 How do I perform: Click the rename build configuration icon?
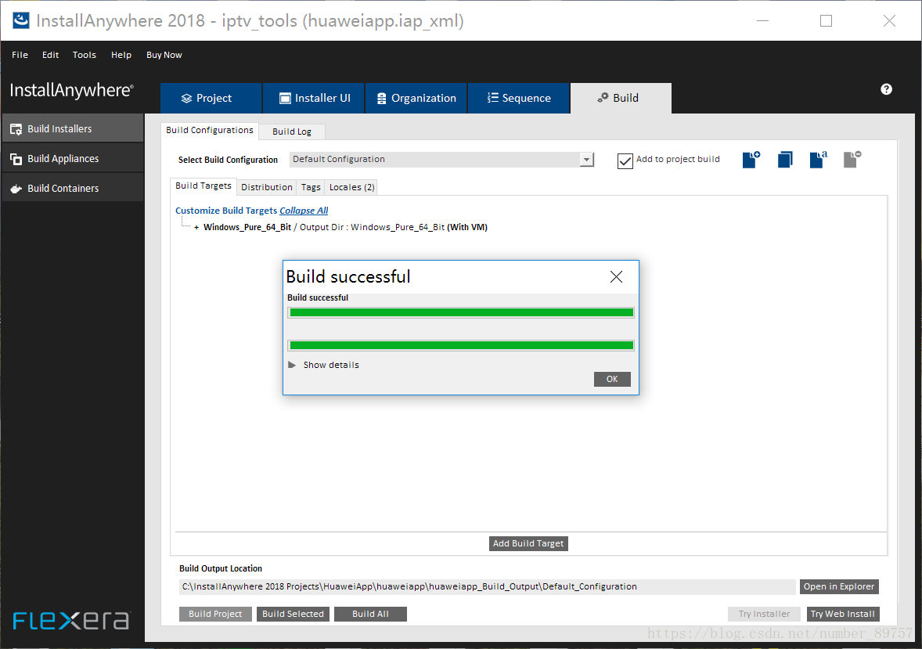(x=819, y=160)
